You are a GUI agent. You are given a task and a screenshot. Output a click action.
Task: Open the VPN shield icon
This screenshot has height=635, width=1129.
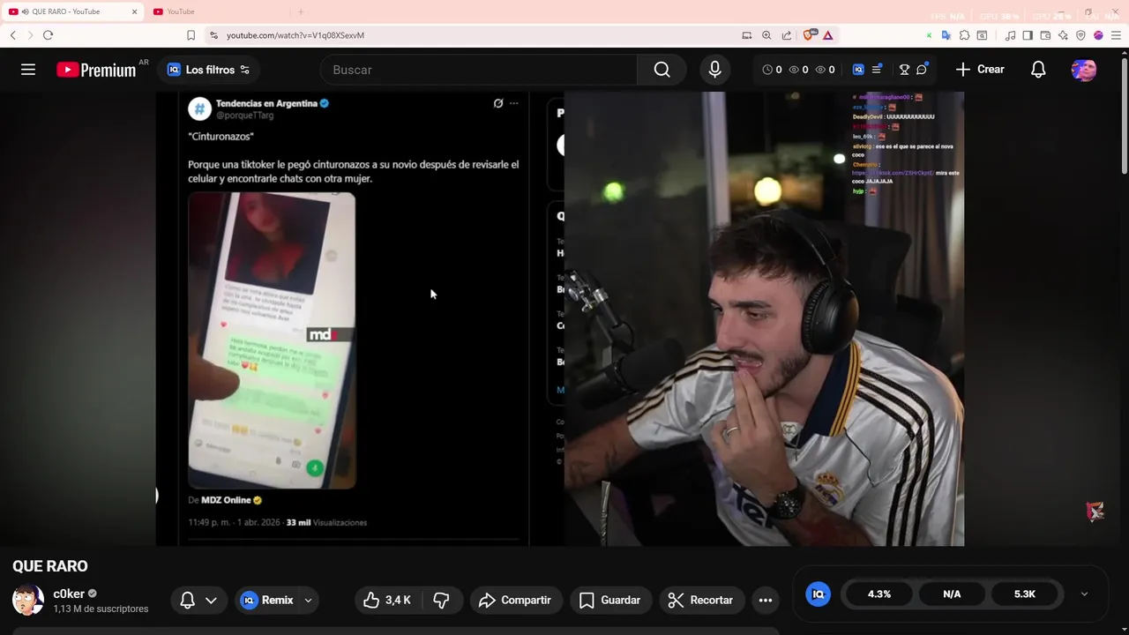coord(1080,35)
